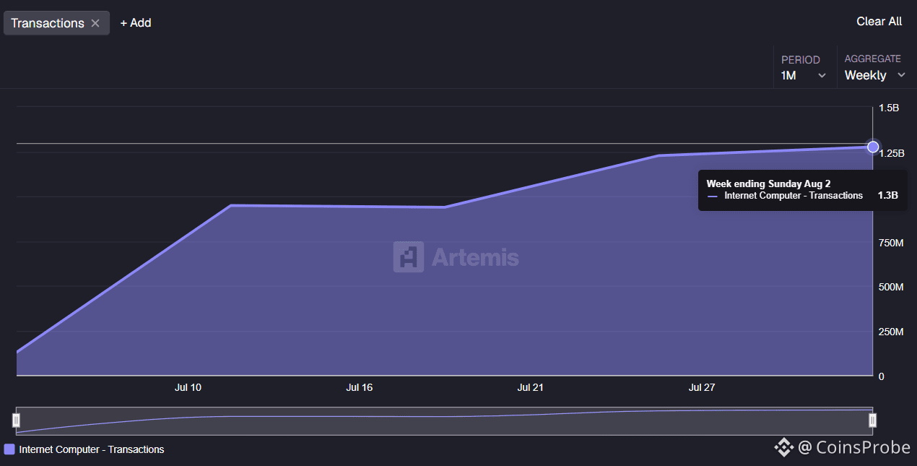
Task: Click the 1.3B tooltip value
Action: click(x=887, y=195)
